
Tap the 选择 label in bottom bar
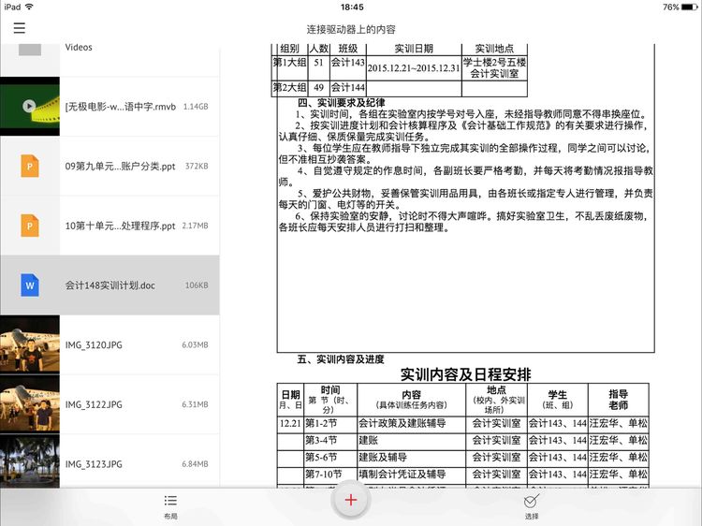(x=532, y=516)
